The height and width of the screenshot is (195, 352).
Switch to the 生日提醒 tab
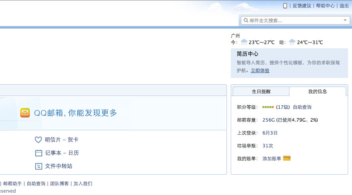pyautogui.click(x=261, y=91)
